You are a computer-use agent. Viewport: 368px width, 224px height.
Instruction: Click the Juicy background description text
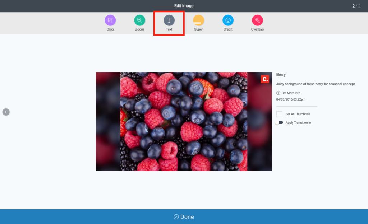(x=316, y=84)
